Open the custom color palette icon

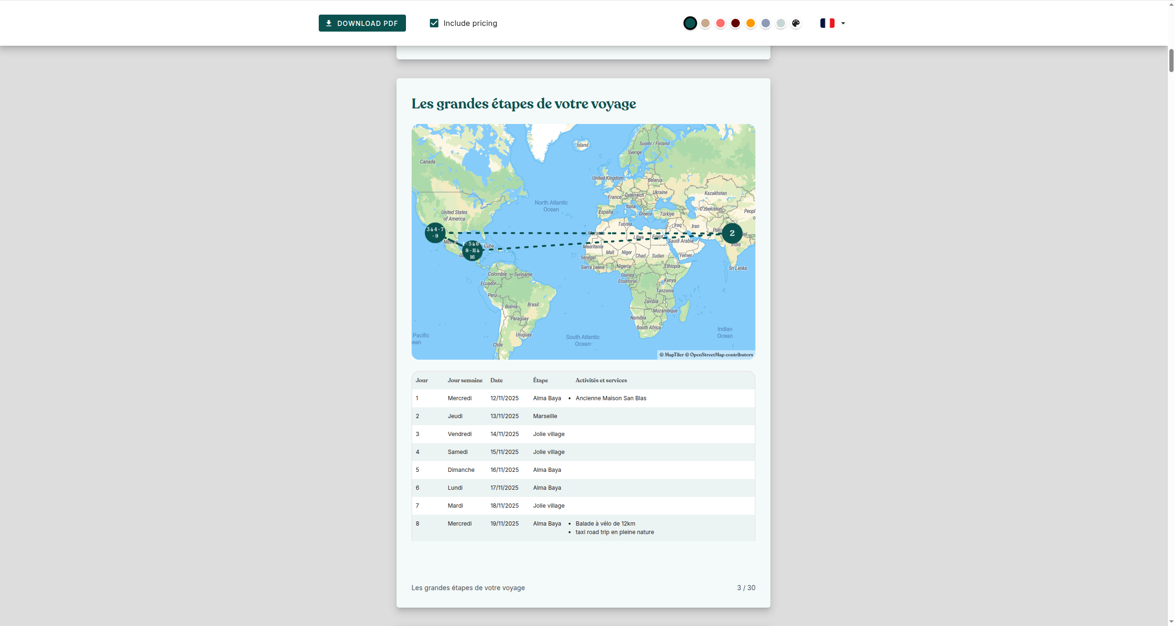(796, 23)
